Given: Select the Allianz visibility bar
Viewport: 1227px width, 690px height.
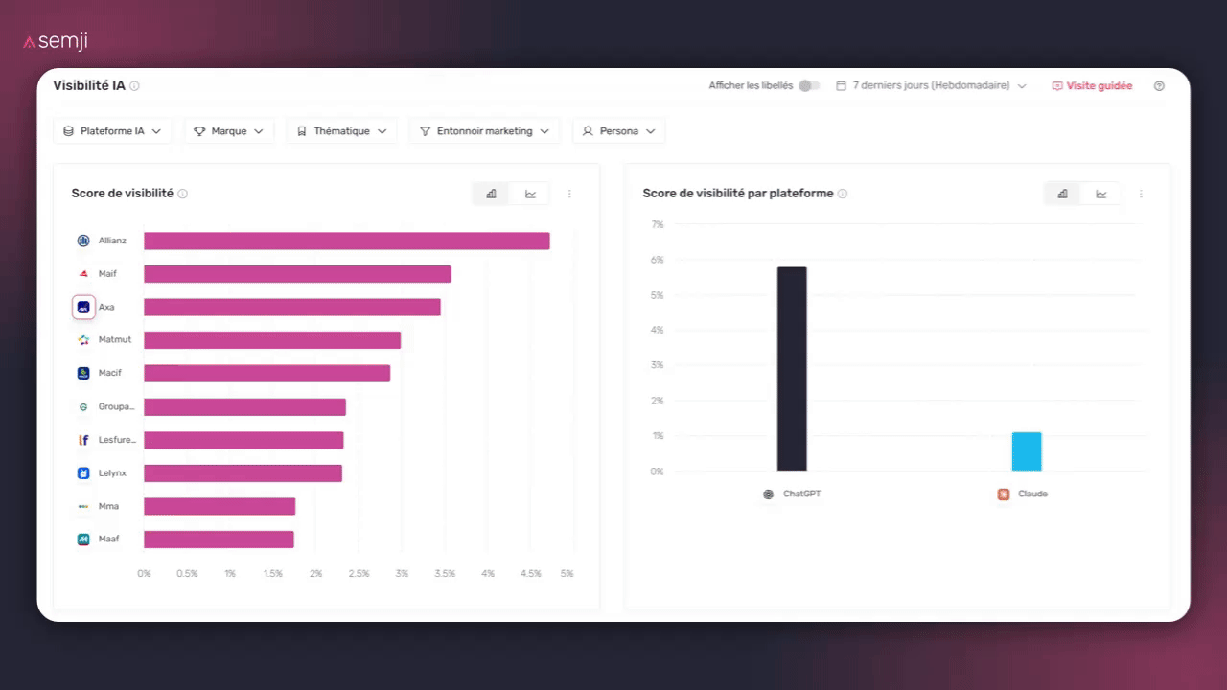Looking at the screenshot, I should pos(347,241).
